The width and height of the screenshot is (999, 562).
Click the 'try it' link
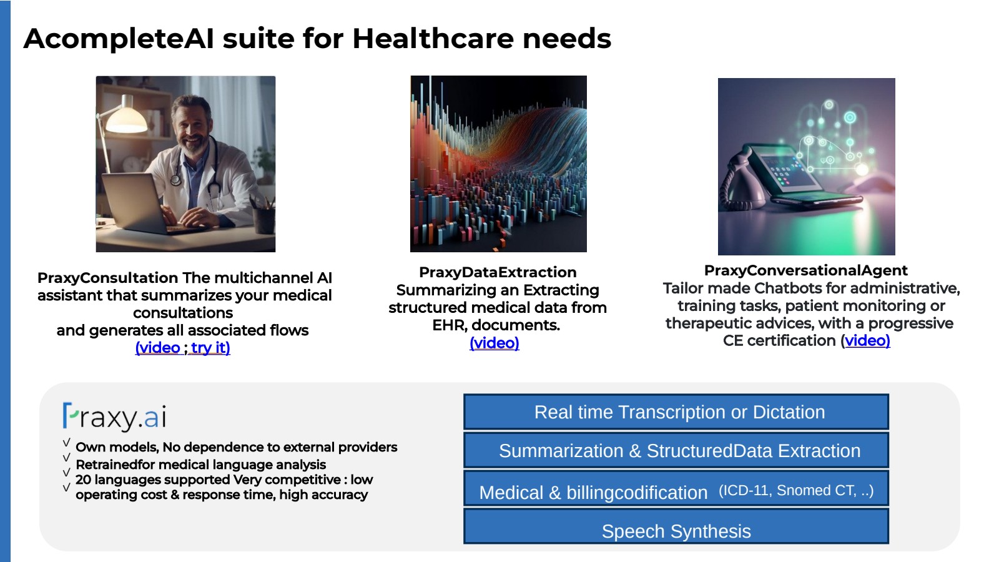(x=209, y=348)
